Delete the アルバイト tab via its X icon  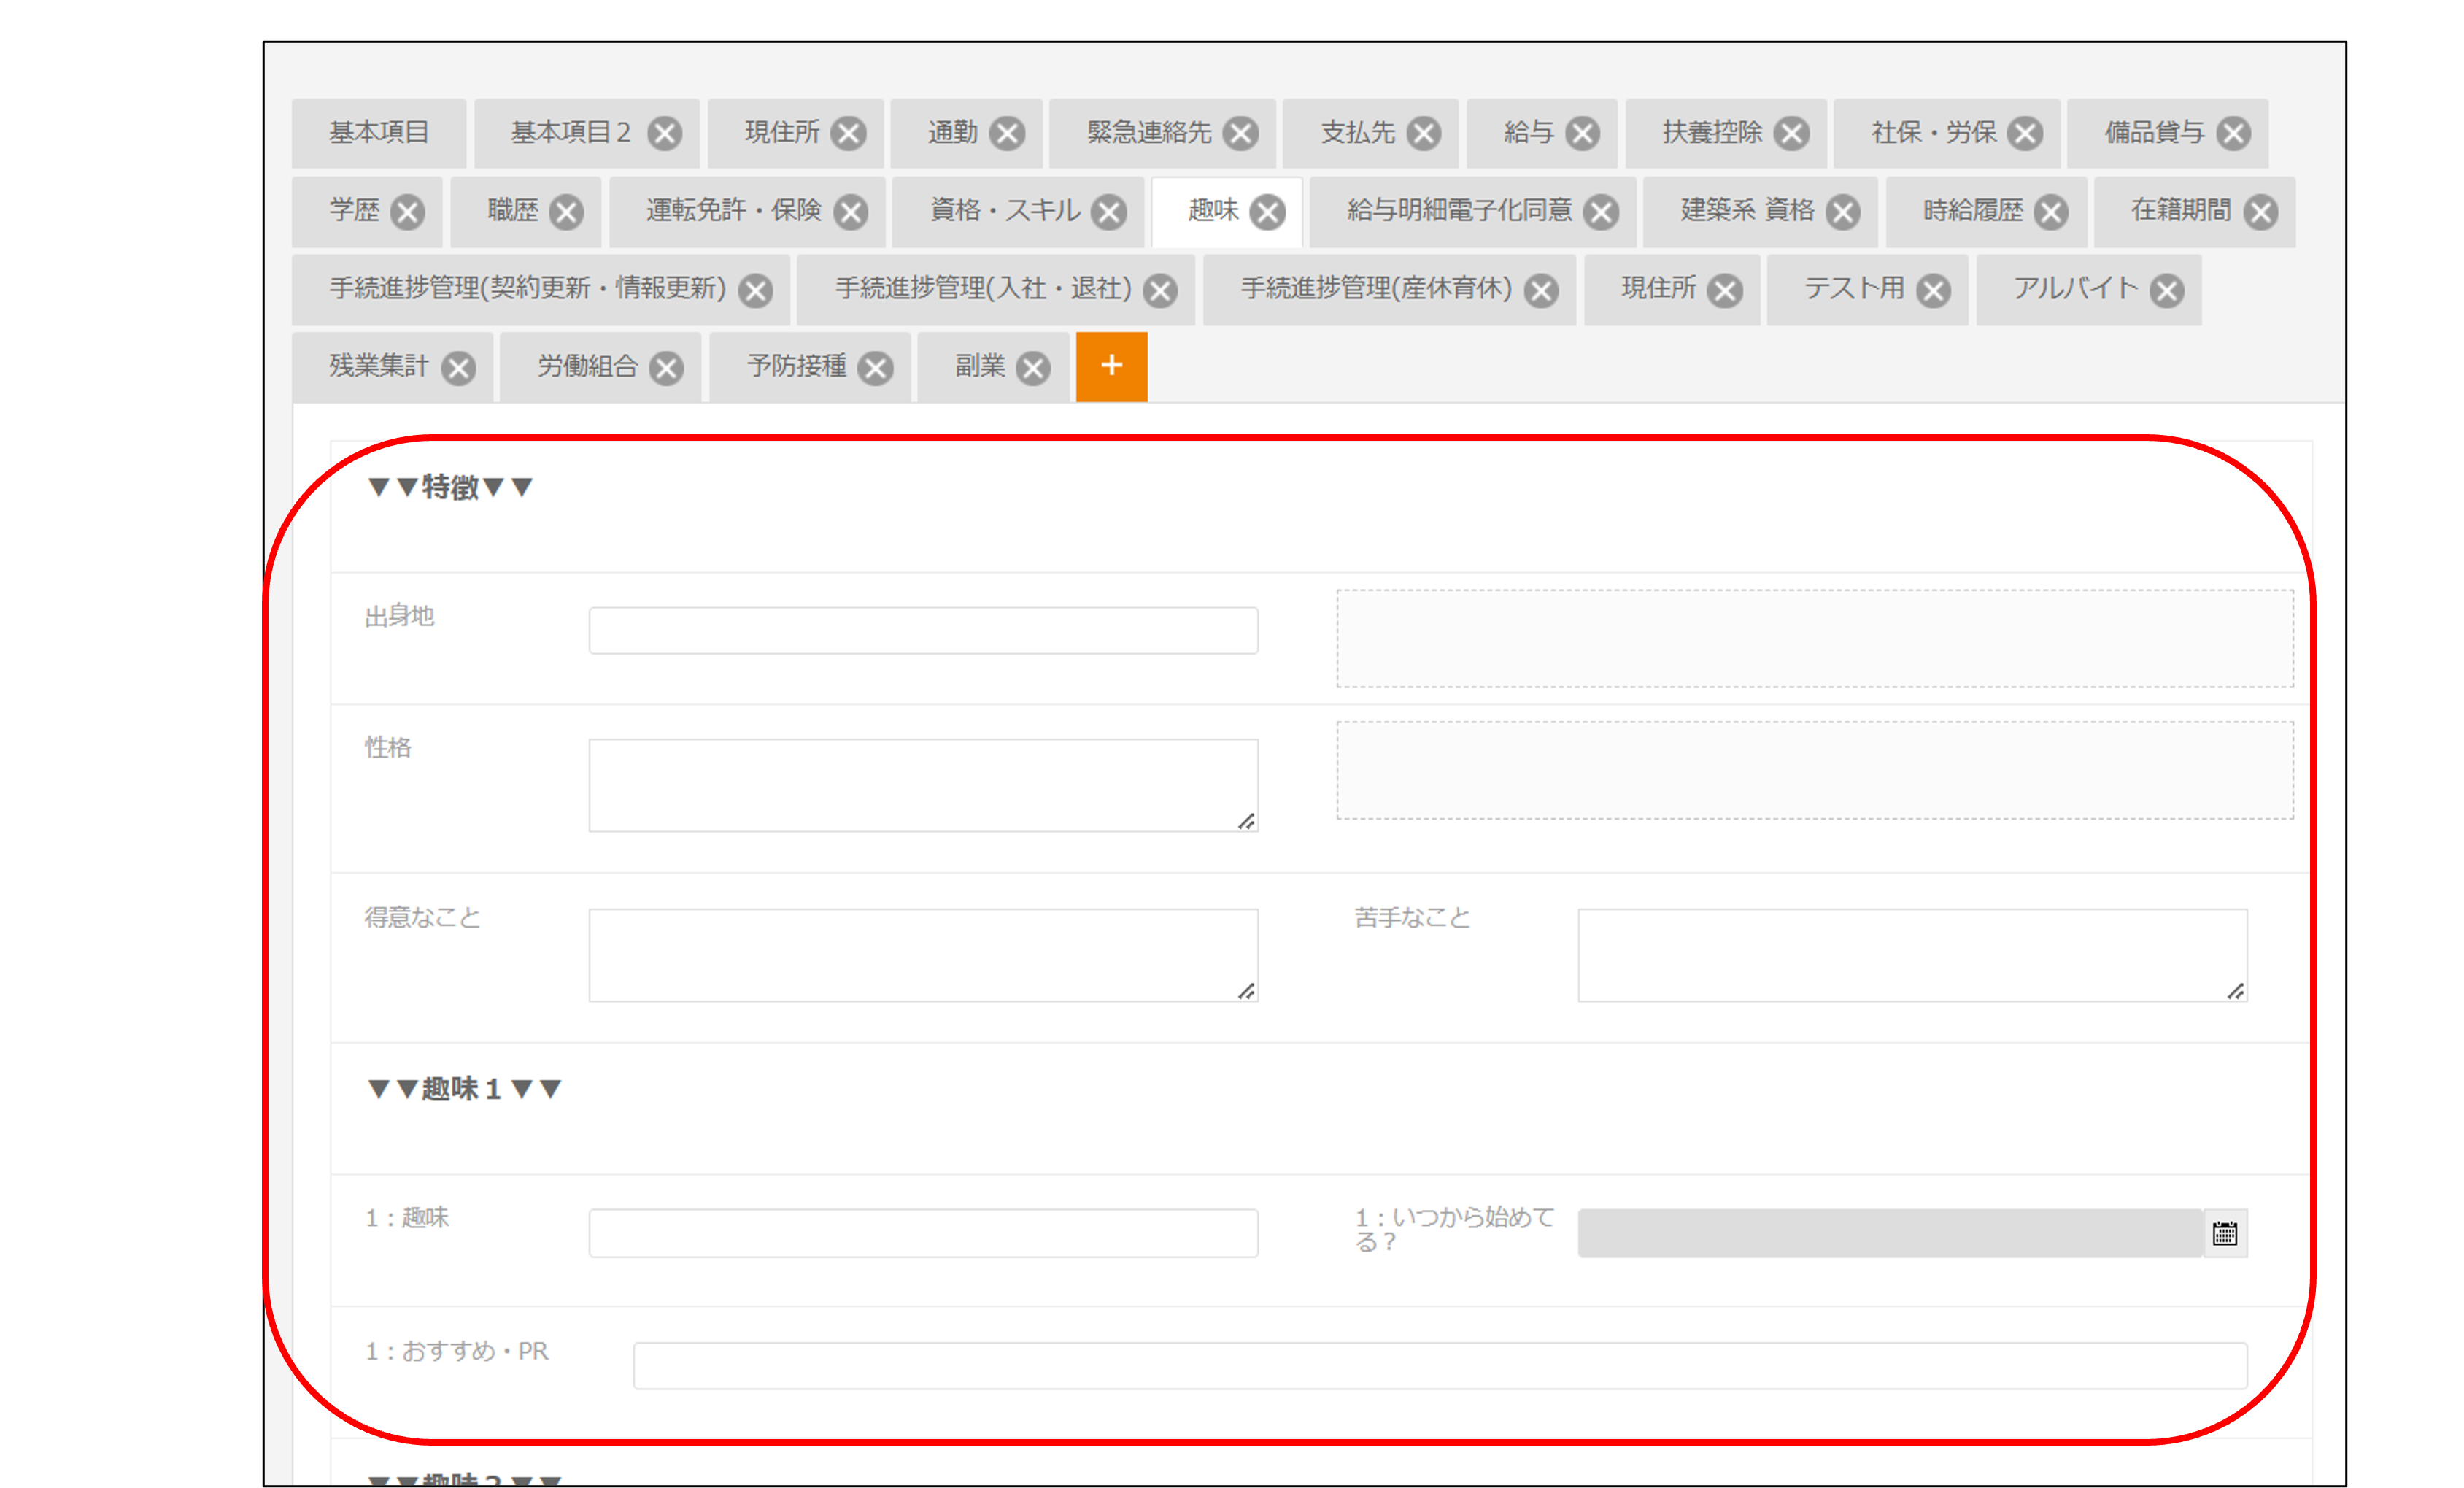tap(2167, 291)
